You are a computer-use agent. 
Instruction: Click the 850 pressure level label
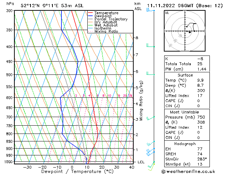[10, 141]
